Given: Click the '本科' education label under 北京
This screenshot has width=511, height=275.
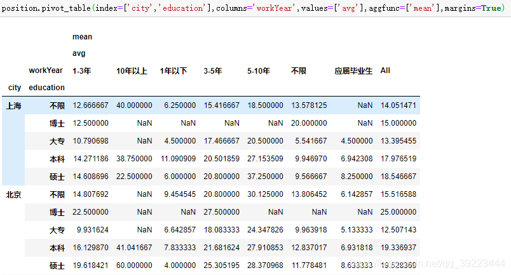Looking at the screenshot, I should pos(57,248).
